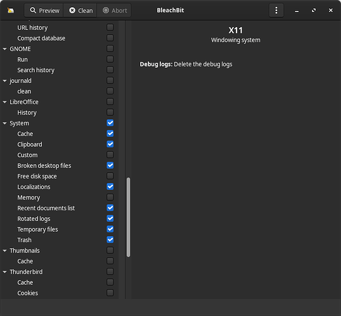Collapse the journald tree group

click(5, 81)
